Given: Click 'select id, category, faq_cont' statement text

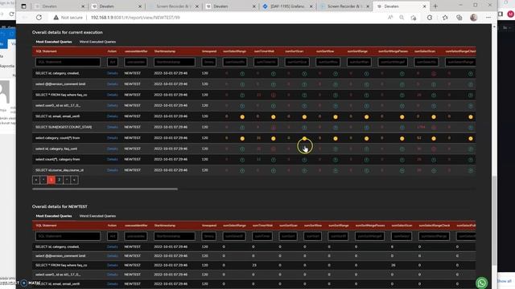Looking at the screenshot, I should pos(56,149).
